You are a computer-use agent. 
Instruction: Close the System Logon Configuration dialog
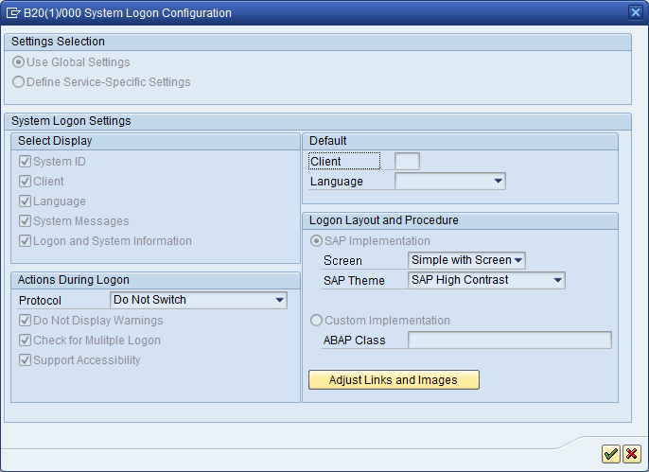point(636,12)
